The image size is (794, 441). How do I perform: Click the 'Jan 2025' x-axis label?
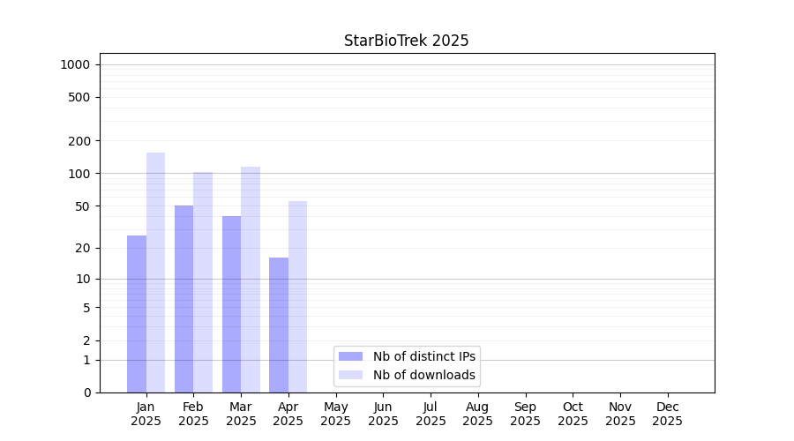[146, 414]
